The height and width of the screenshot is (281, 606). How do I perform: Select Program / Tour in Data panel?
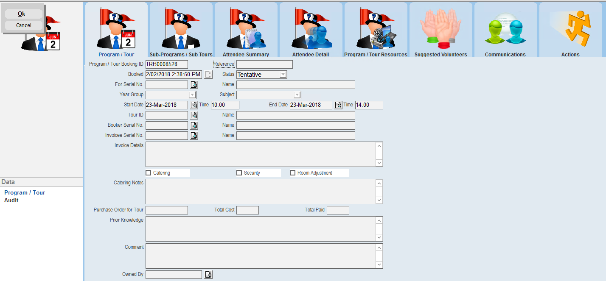click(25, 192)
